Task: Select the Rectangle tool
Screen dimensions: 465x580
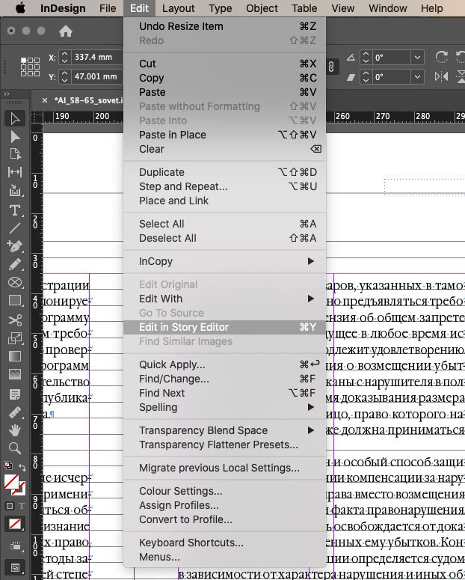Action: 15,300
